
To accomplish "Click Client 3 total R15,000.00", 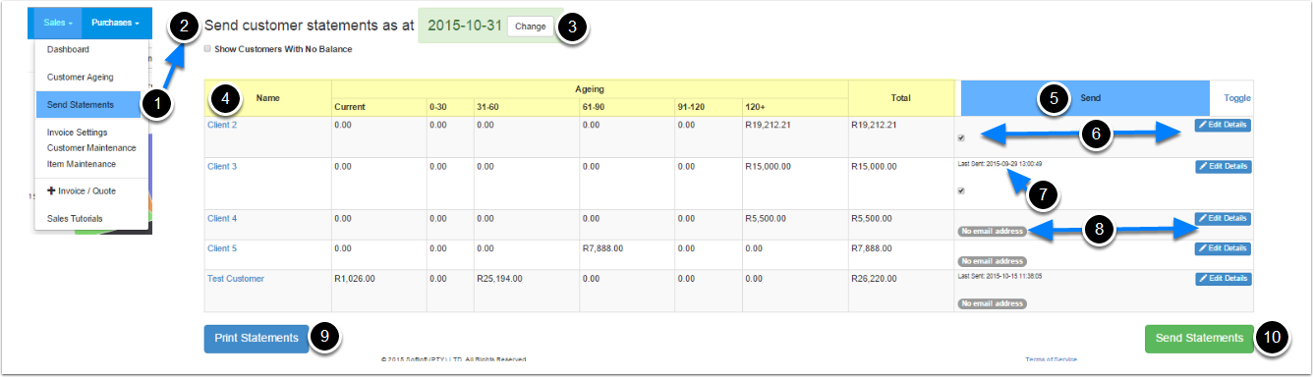I will pyautogui.click(x=875, y=166).
